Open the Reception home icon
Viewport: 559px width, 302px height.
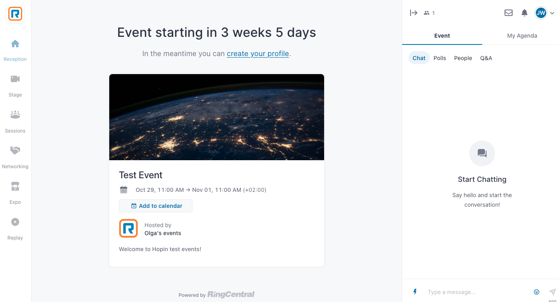point(15,44)
